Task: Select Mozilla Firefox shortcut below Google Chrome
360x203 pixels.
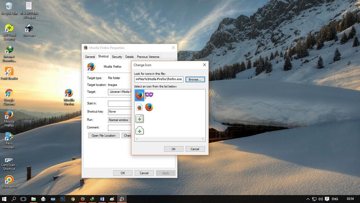Action: coord(9,119)
